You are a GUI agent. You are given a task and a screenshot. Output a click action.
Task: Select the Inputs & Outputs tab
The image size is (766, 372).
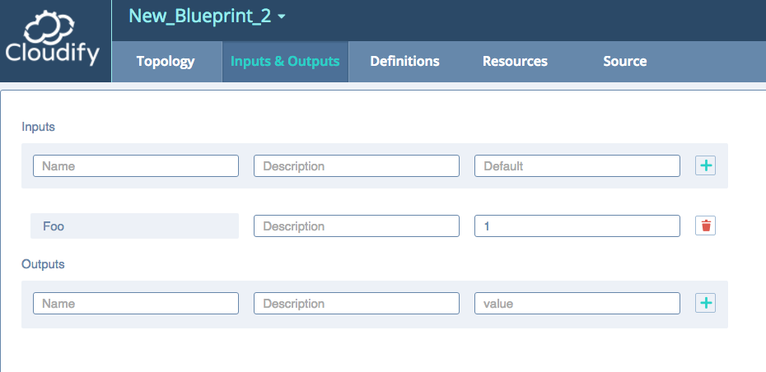[x=285, y=62]
